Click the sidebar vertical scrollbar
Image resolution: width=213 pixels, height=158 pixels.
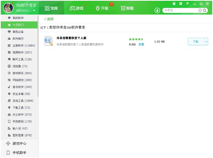coord(38,56)
